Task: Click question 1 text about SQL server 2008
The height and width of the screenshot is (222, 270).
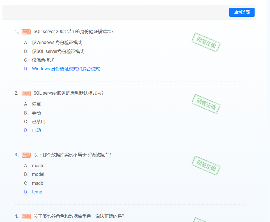Action: [73, 32]
